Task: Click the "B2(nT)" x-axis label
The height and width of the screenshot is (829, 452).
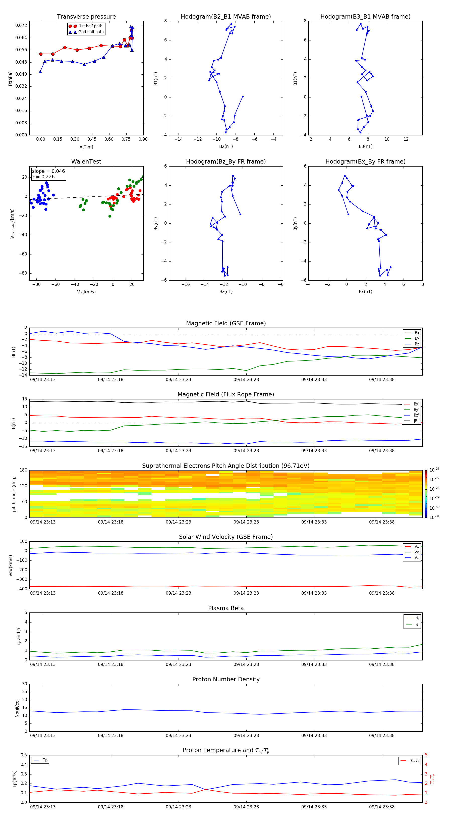Action: 226,146
